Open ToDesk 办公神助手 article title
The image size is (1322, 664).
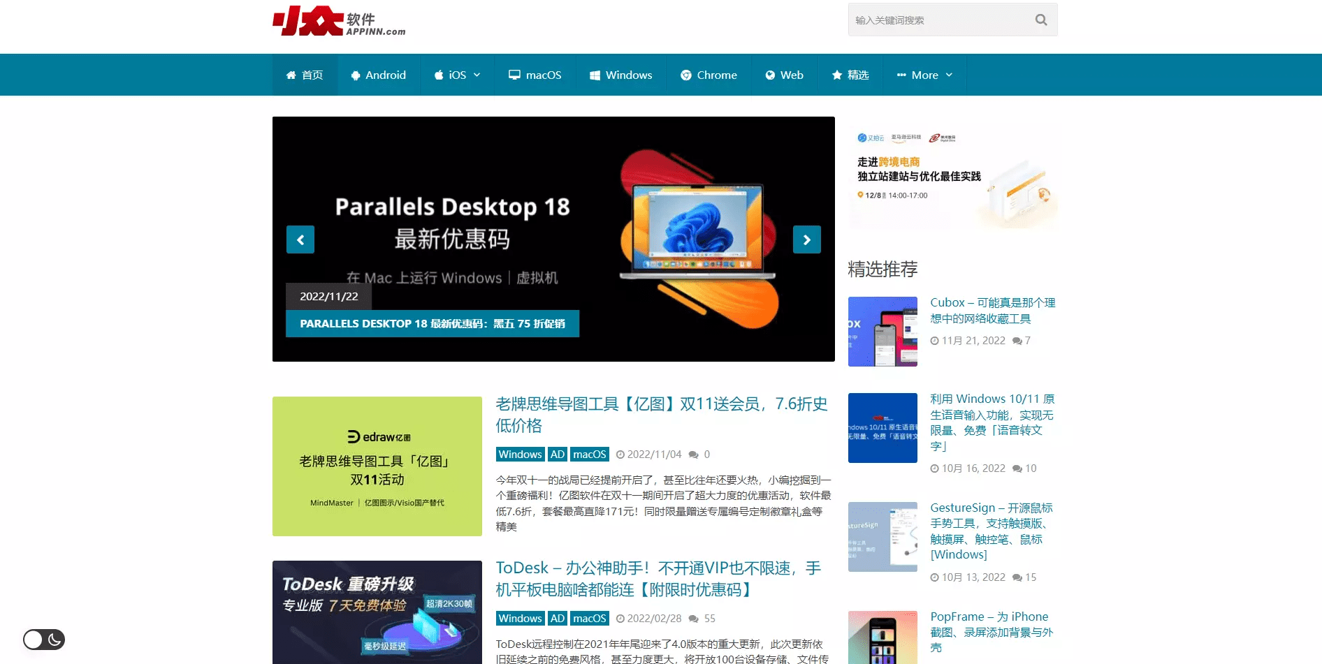[x=658, y=579]
